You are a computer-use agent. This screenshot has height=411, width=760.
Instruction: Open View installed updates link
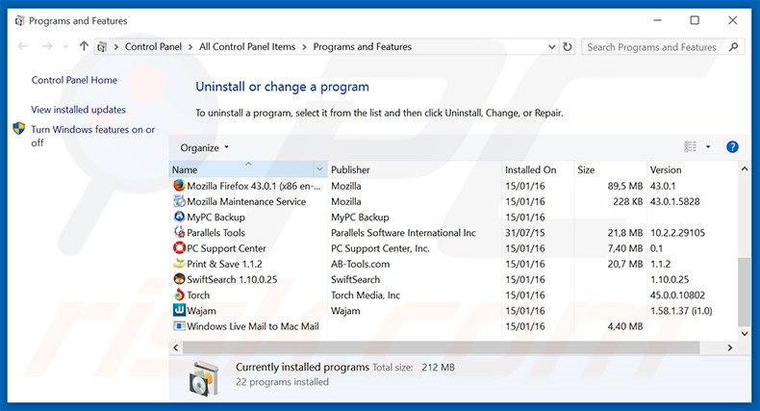[x=78, y=110]
